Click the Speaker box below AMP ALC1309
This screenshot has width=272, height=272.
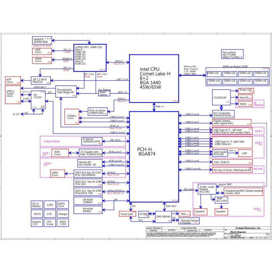[221, 212]
